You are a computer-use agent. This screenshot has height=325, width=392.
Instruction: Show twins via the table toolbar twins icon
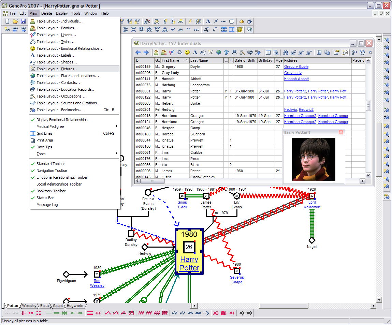click(x=179, y=52)
